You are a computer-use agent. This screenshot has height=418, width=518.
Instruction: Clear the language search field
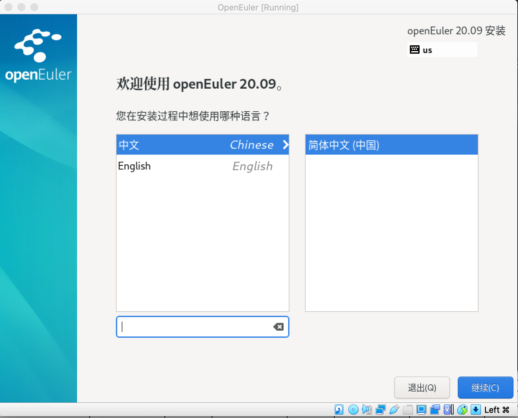tap(278, 327)
